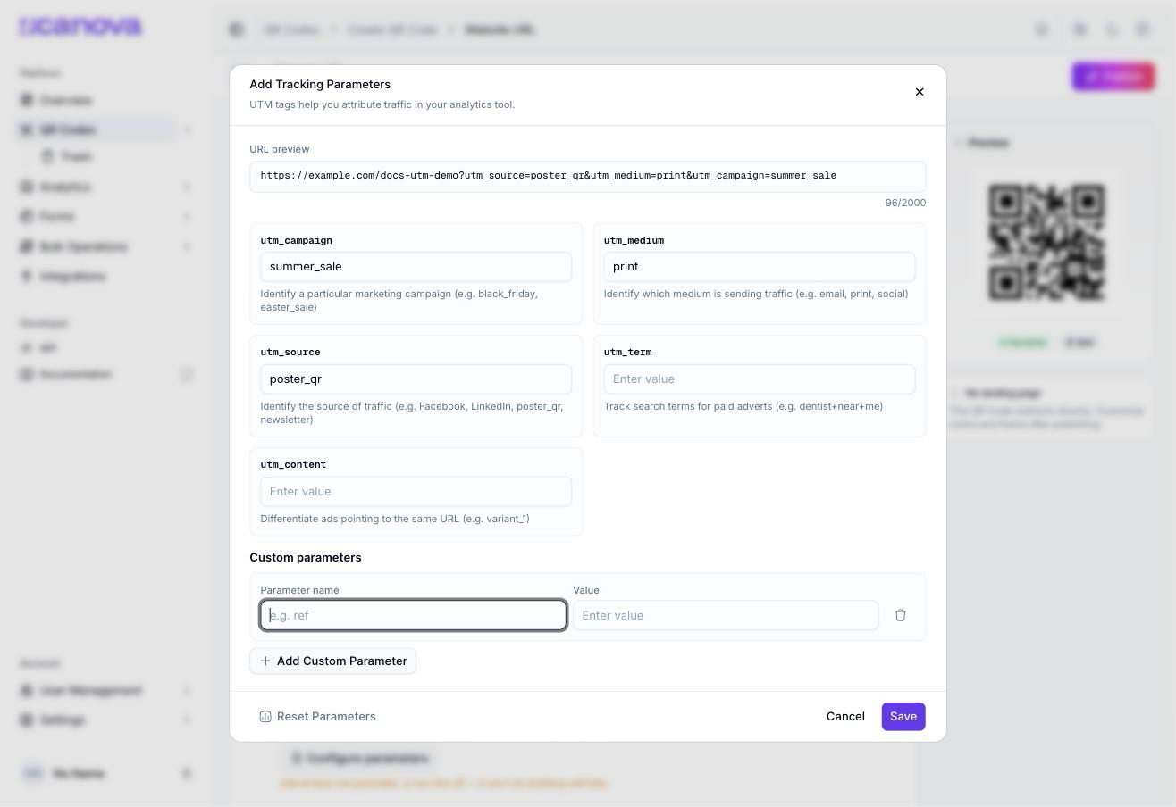Click the Custom parameters heading
The height and width of the screenshot is (807, 1176).
point(306,557)
